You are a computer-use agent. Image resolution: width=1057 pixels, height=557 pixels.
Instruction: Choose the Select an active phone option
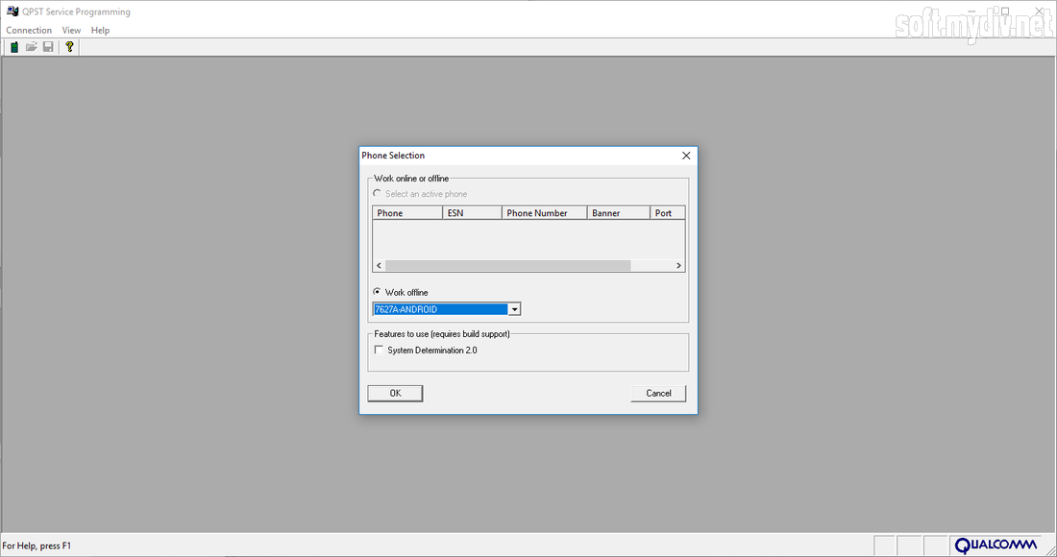point(377,193)
